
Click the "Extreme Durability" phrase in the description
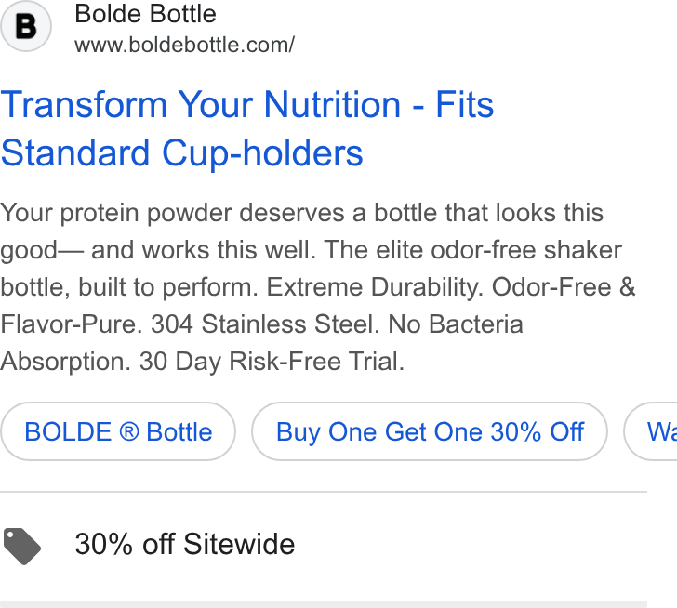tap(373, 287)
